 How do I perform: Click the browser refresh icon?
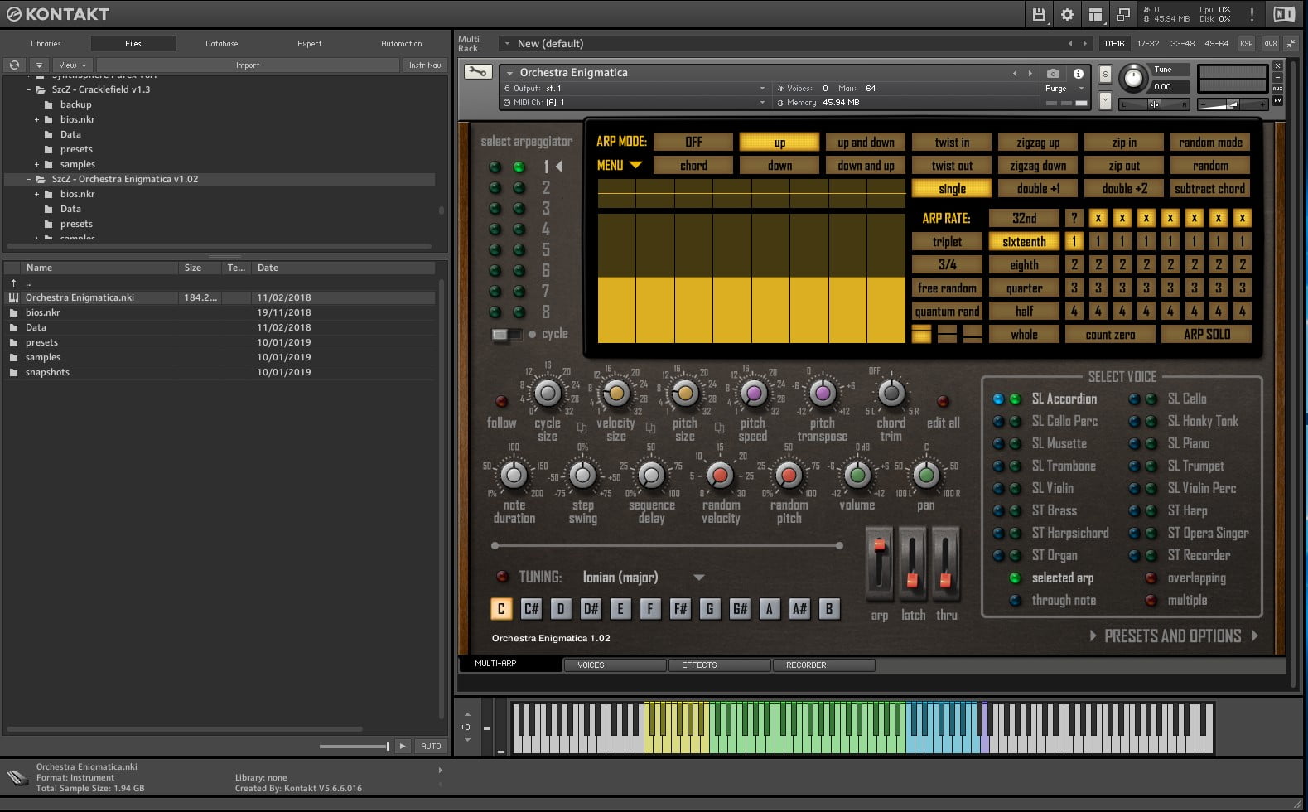14,65
